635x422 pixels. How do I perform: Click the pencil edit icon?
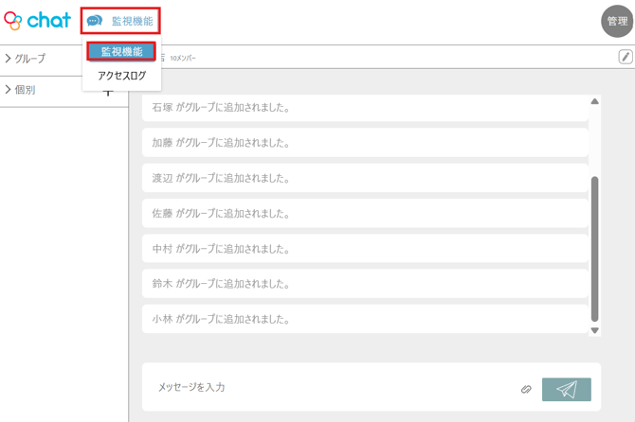click(x=625, y=57)
